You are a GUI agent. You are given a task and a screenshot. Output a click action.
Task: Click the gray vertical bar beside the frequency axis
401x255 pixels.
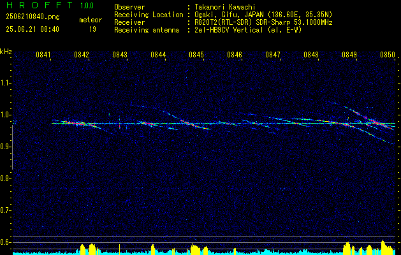pos(12,147)
